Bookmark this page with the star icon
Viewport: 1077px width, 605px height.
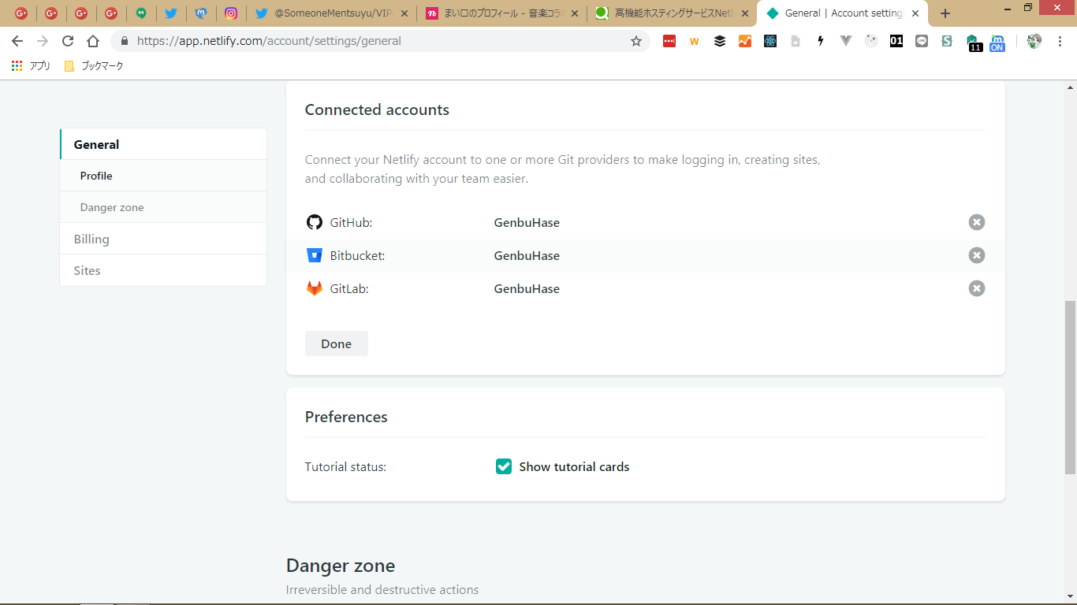pos(636,41)
